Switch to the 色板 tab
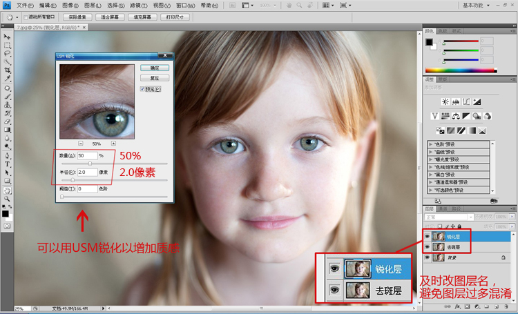The width and height of the screenshot is (518, 314). [x=442, y=31]
